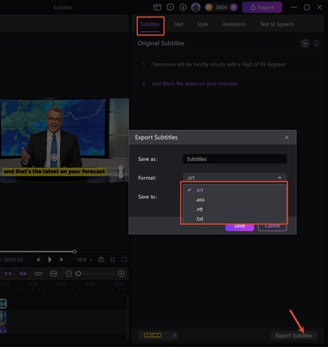
Task: Add more credits with plus icon
Action: 234,8
